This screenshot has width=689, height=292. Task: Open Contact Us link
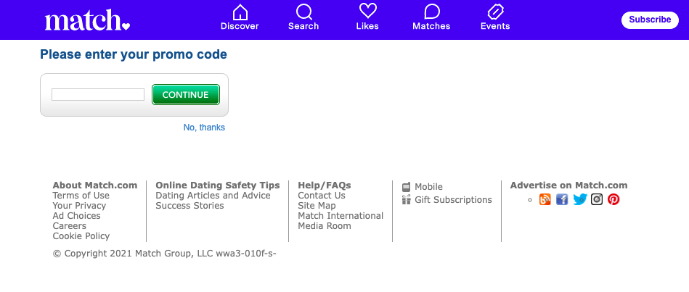tap(322, 196)
